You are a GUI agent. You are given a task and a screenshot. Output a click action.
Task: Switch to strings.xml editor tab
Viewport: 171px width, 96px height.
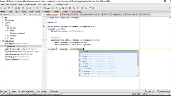pos(116,14)
